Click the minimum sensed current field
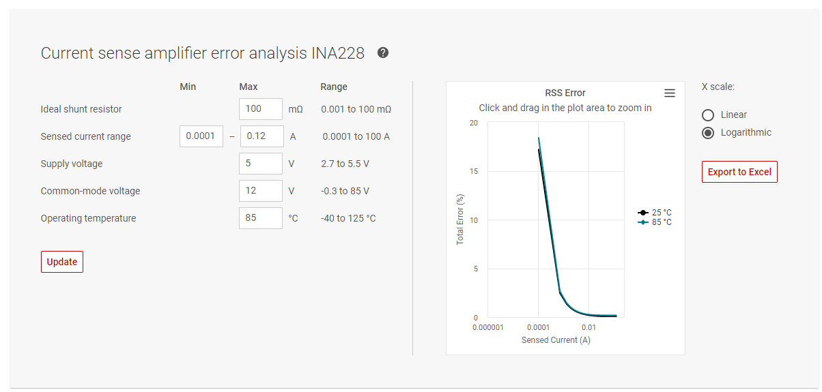The height and width of the screenshot is (392, 822). click(x=201, y=136)
